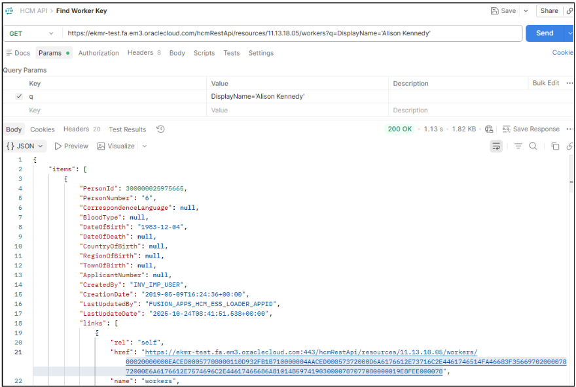Viewport: 576px width, 387px height.
Task: Open the Tests tab
Action: click(x=232, y=53)
